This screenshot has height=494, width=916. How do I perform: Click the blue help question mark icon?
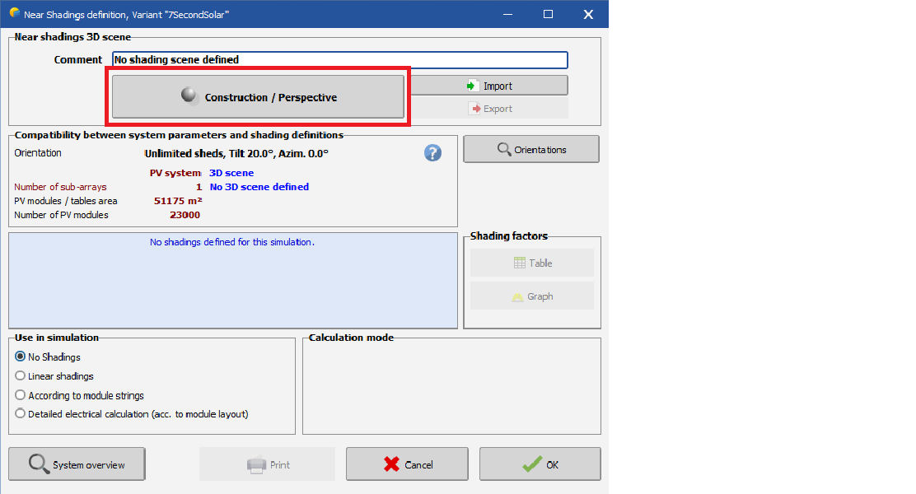pos(432,153)
